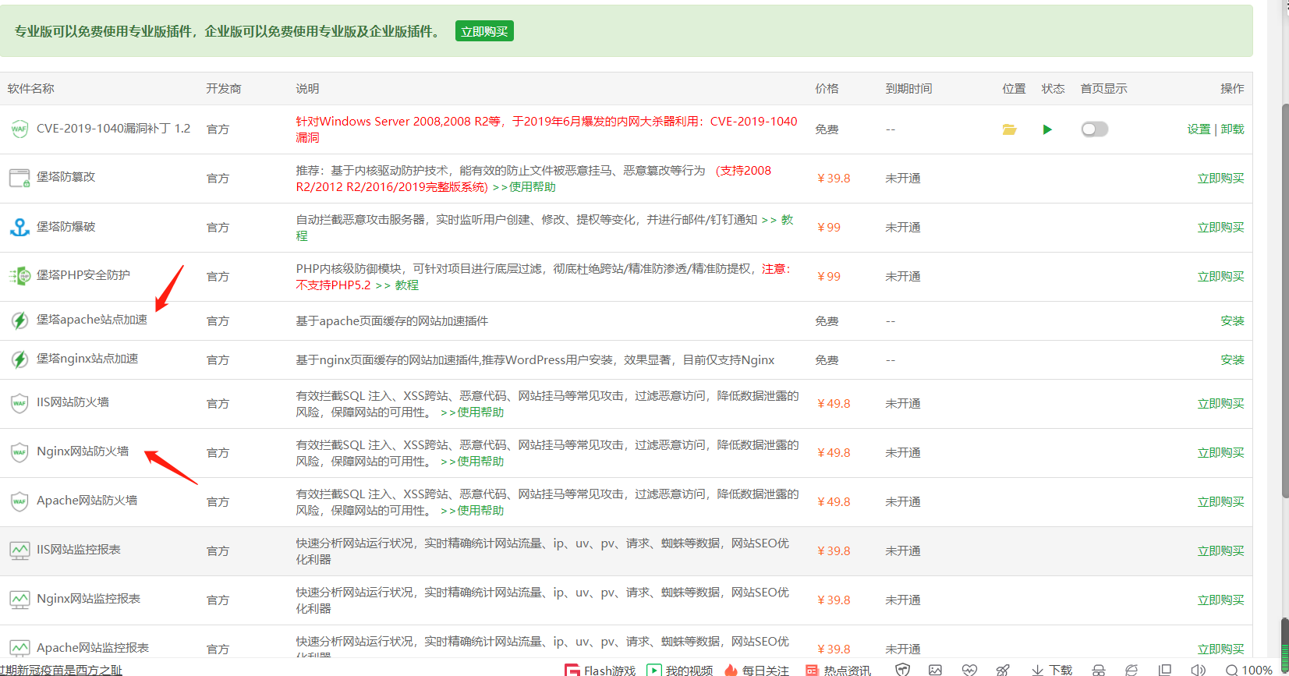Click the page vertical scrollbar

coord(1285,300)
